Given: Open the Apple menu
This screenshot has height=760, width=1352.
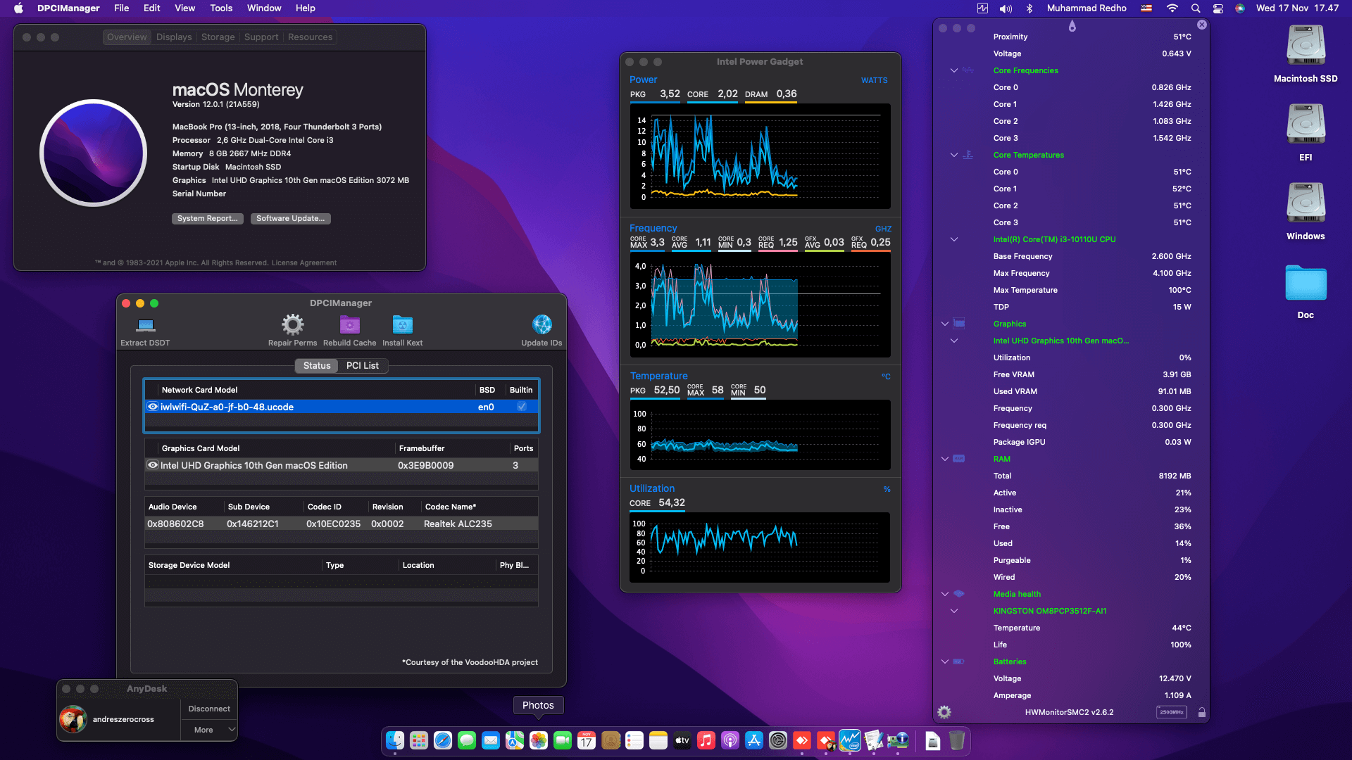Looking at the screenshot, I should coord(19,8).
